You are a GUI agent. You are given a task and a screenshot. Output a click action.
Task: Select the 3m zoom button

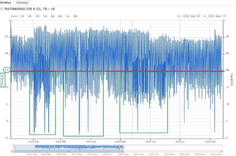point(52,16)
